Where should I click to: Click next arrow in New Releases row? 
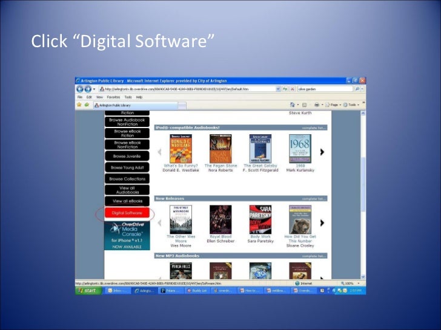tap(322, 223)
